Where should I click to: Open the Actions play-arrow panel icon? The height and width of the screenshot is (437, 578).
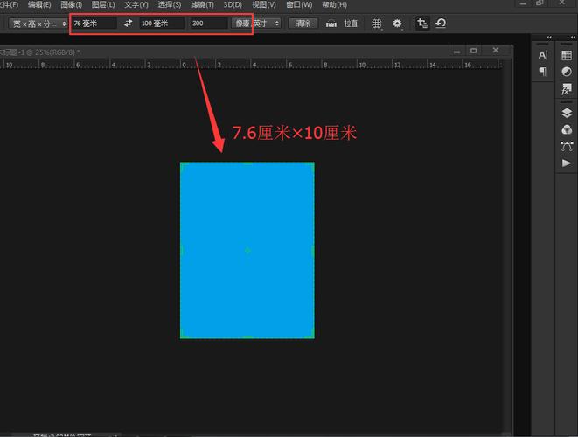567,163
